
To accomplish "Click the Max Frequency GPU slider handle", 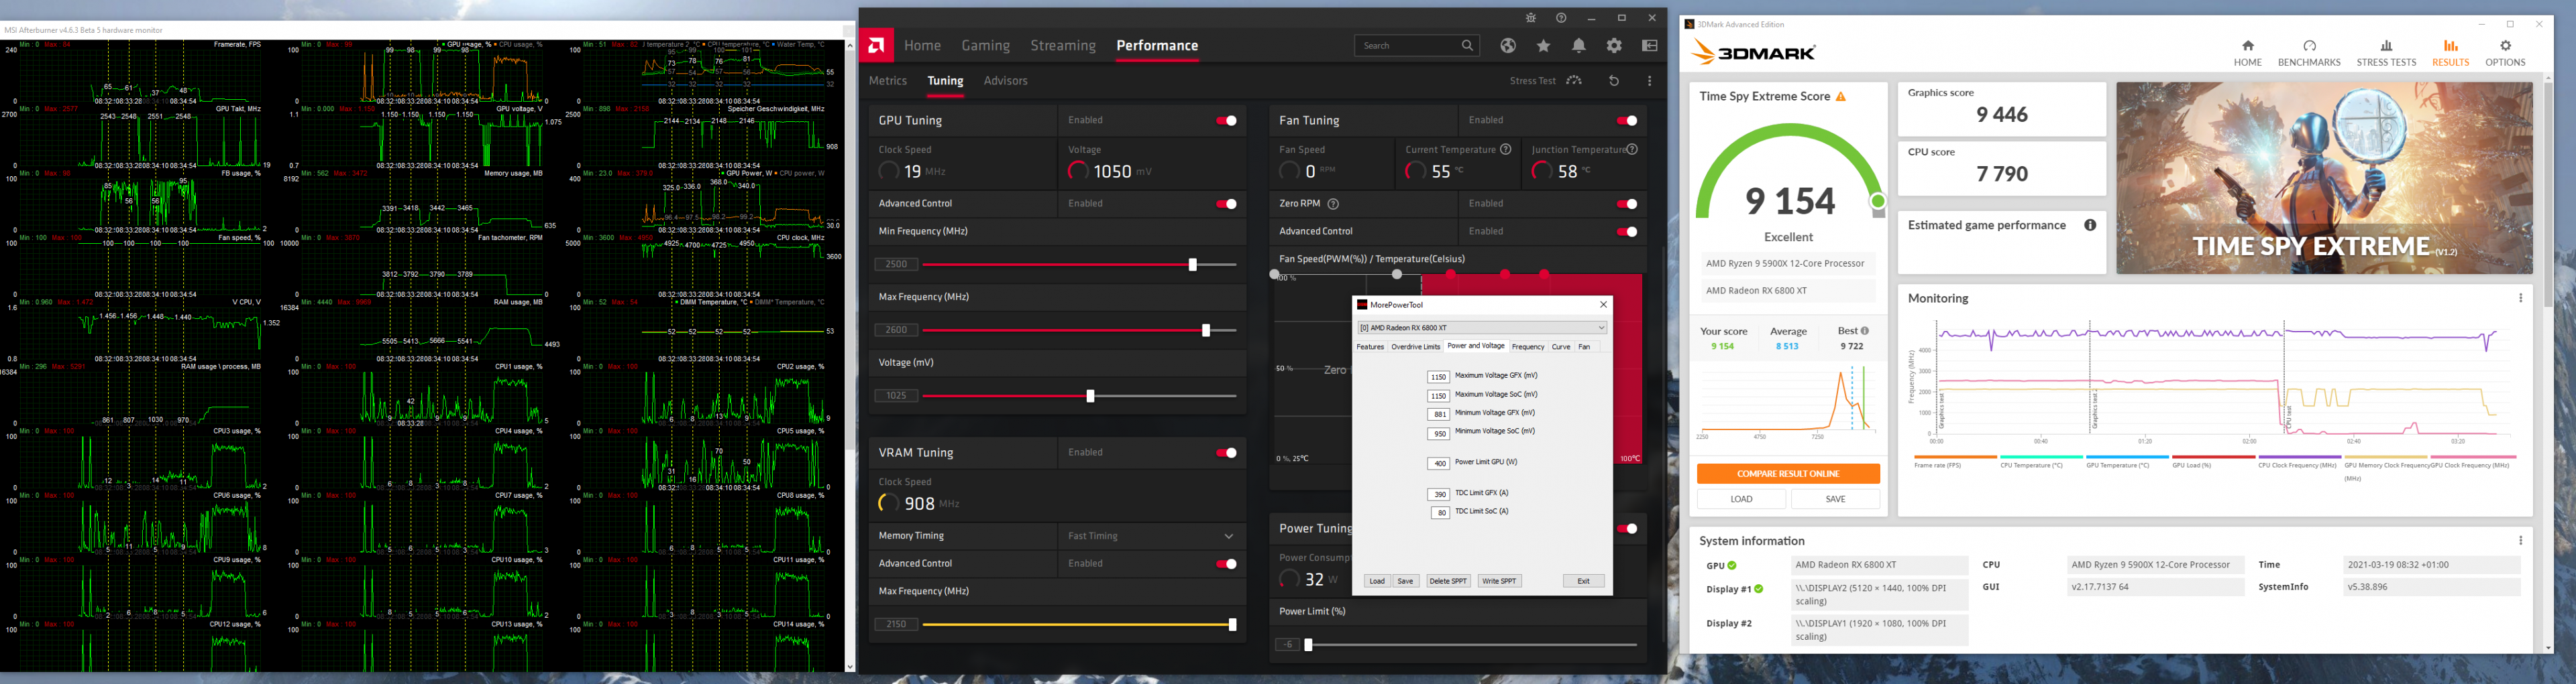I will pos(1206,330).
